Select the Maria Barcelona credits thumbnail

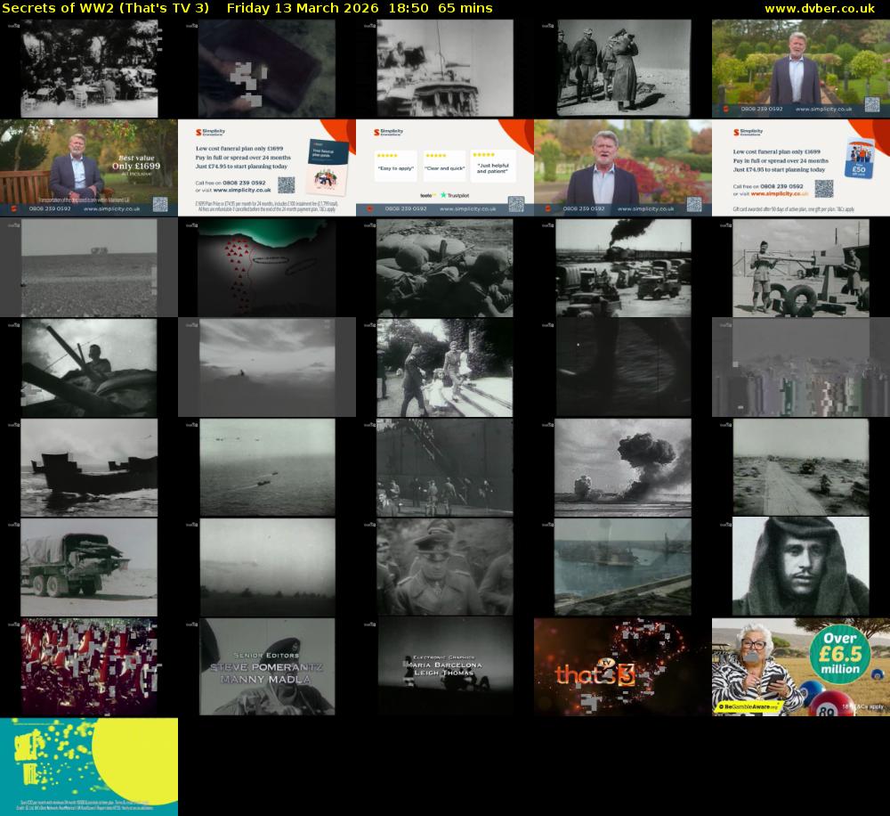pos(444,667)
